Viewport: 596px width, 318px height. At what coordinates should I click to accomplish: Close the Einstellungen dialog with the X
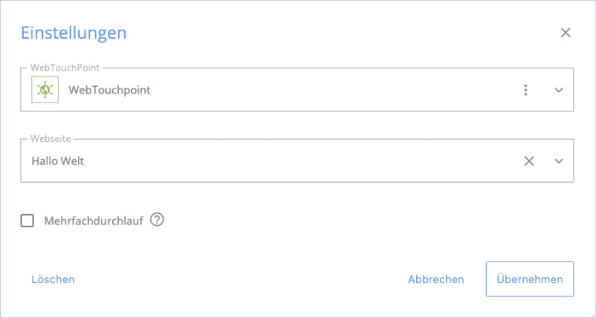coord(566,33)
